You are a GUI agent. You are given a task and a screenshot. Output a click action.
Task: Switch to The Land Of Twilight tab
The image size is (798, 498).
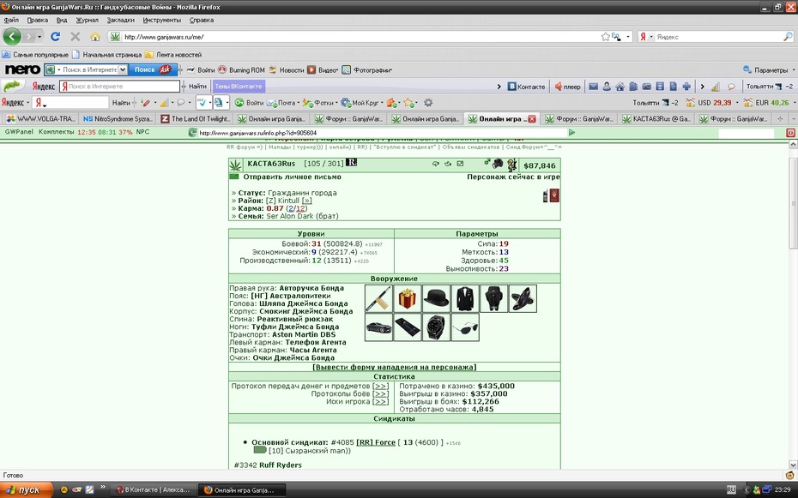pyautogui.click(x=195, y=118)
